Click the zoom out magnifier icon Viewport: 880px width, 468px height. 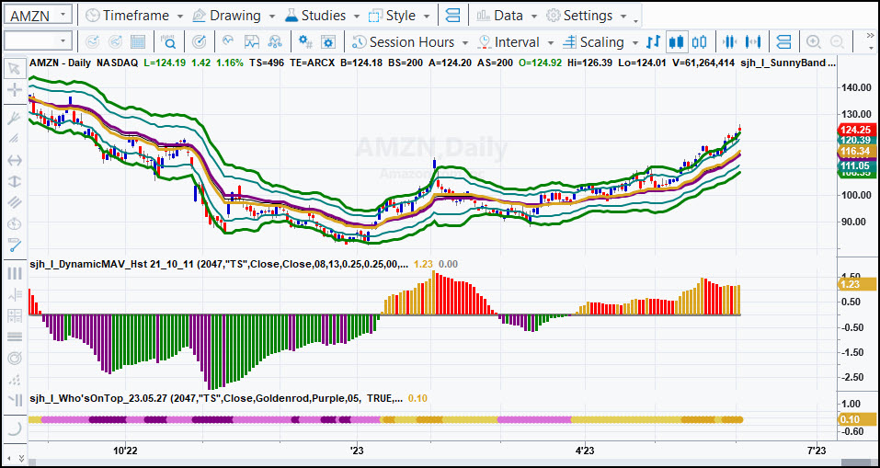[x=837, y=41]
